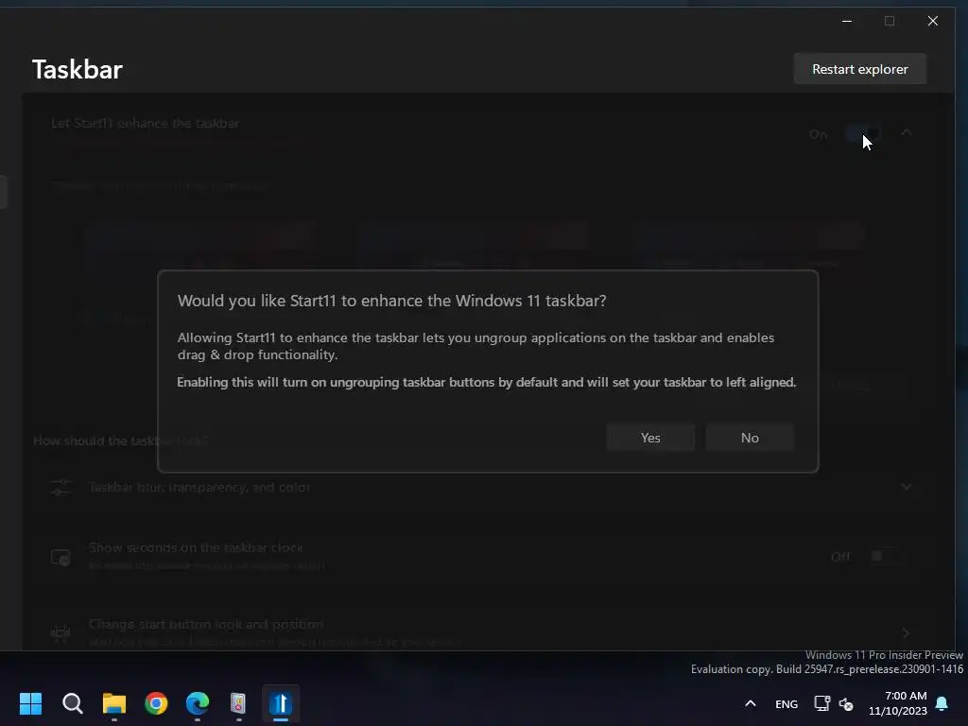Open Change start button look and position
This screenshot has height=726, width=968.
[488, 632]
